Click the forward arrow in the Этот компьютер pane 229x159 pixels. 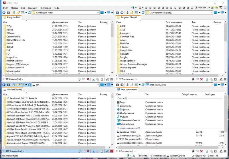pyautogui.click(x=122, y=85)
